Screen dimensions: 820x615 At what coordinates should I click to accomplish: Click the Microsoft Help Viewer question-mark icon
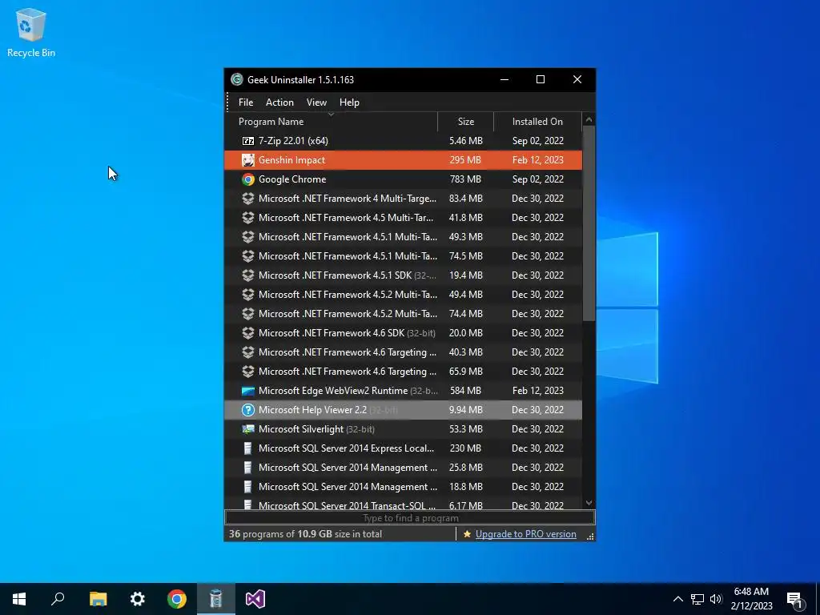click(248, 410)
